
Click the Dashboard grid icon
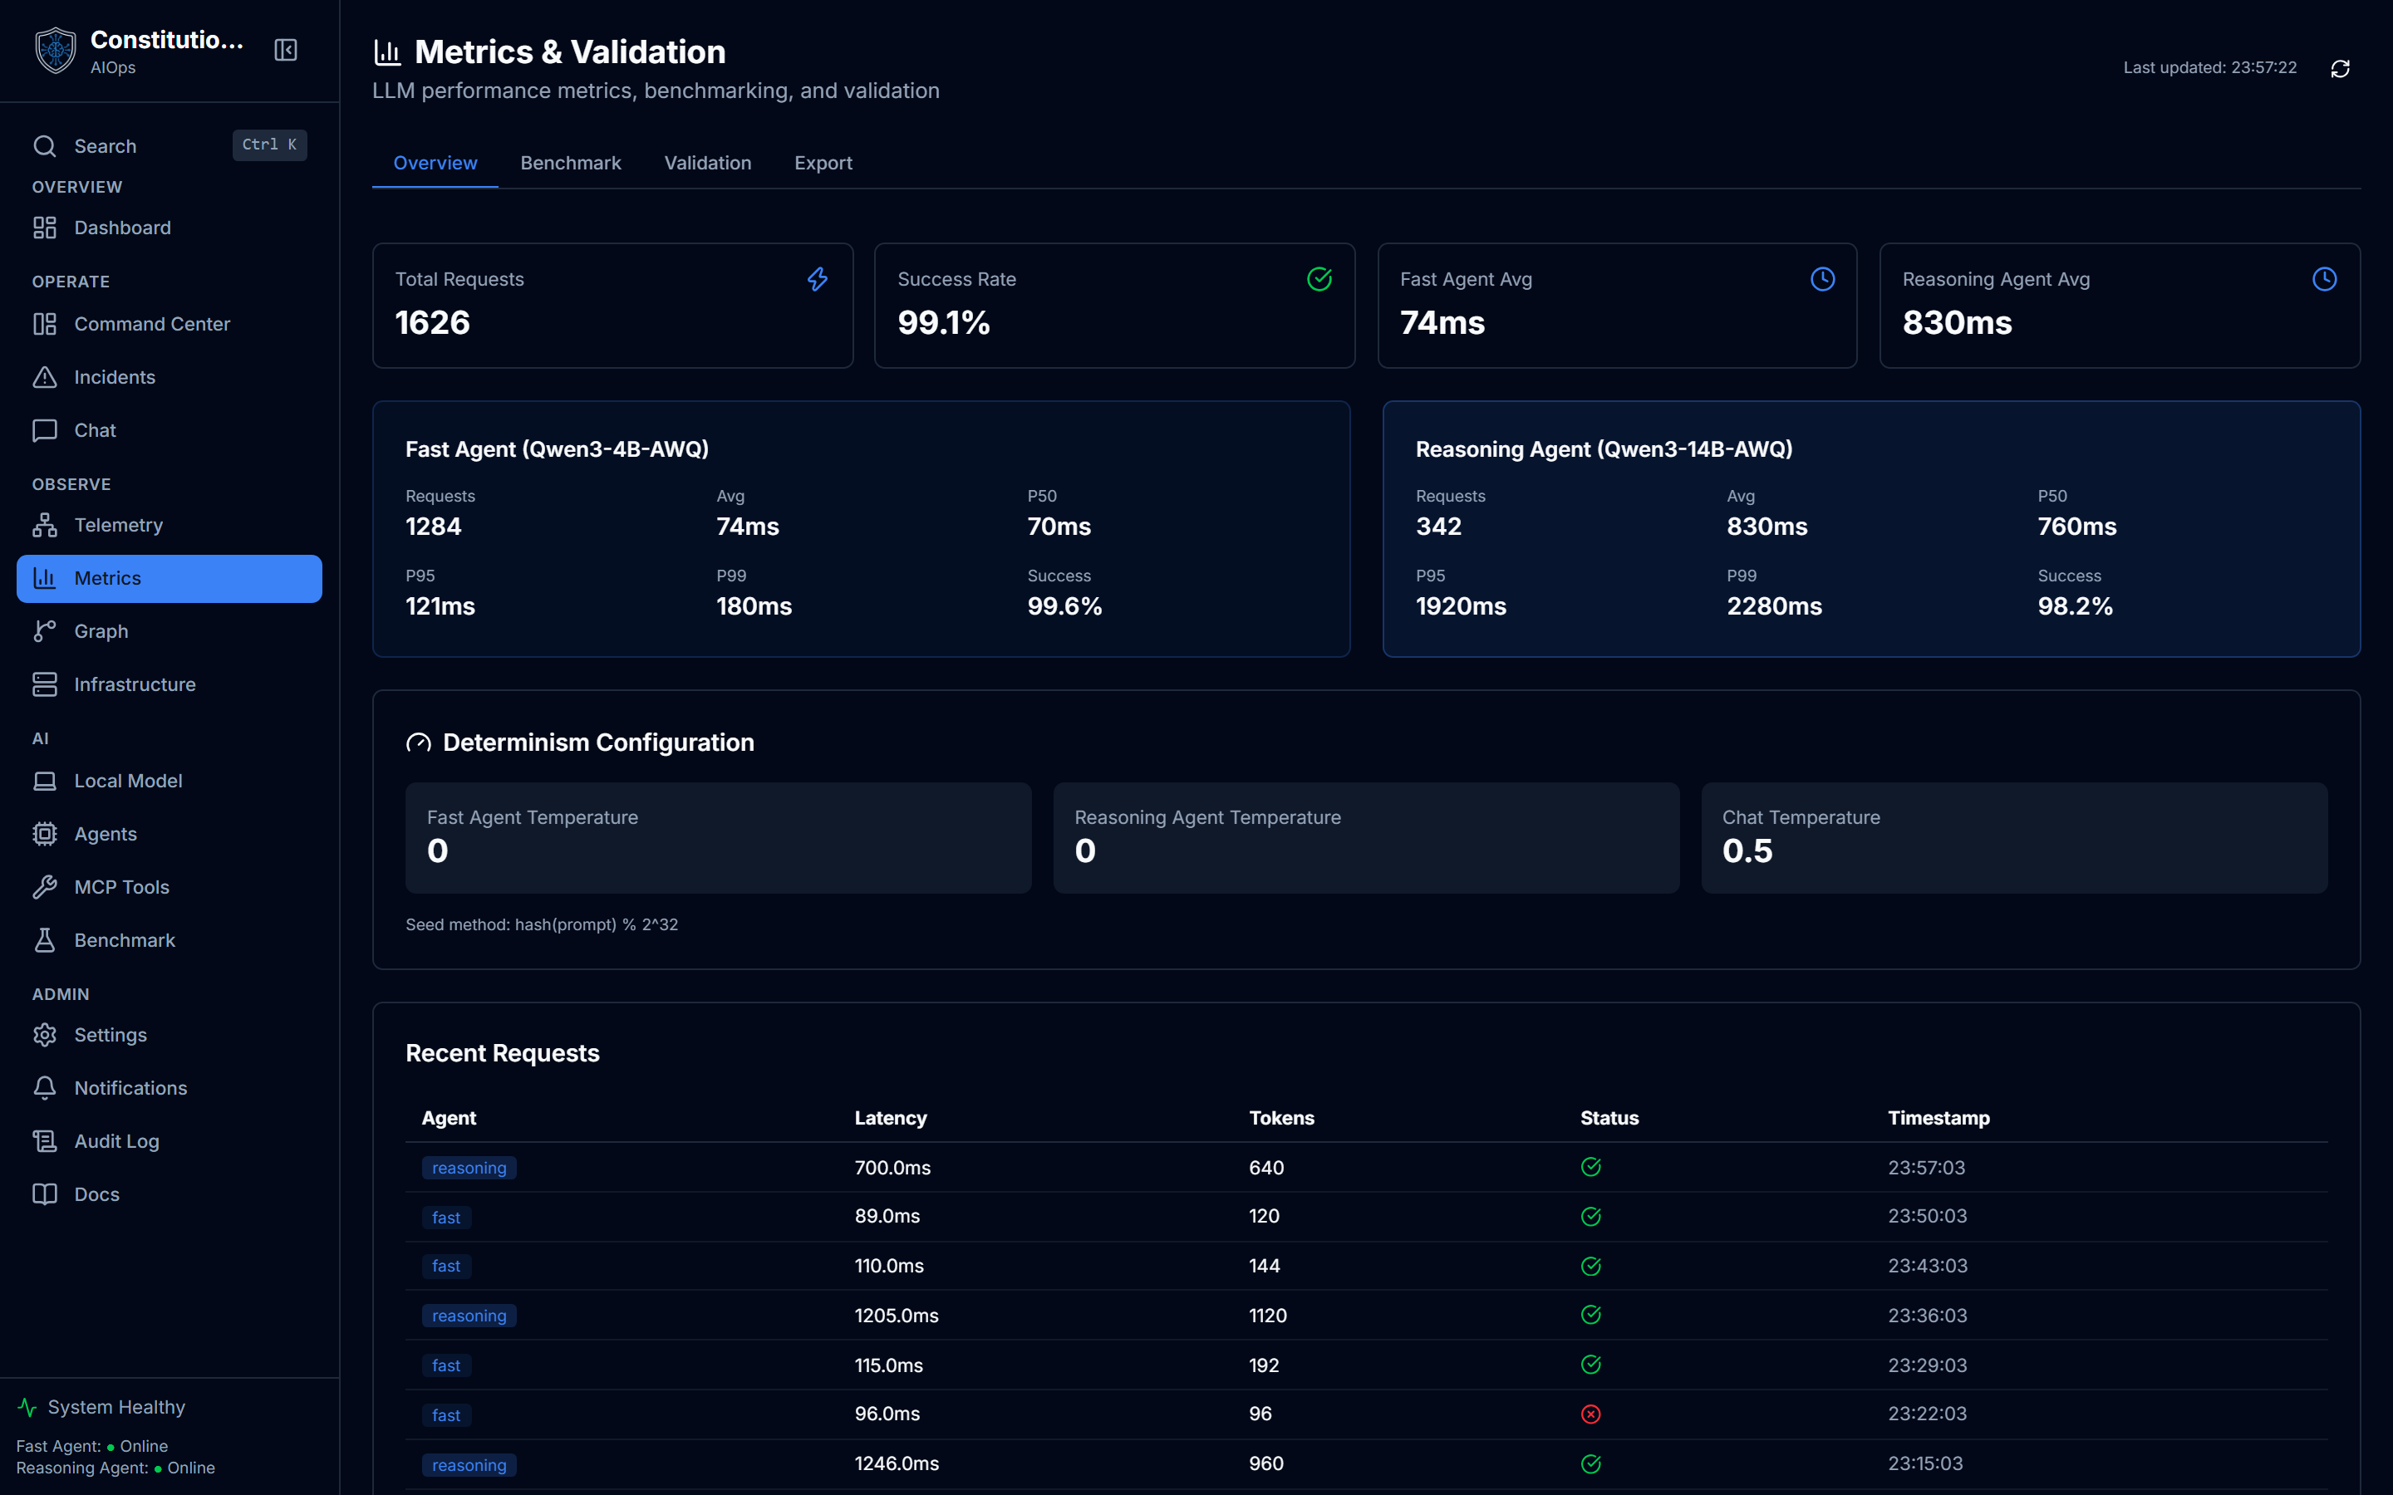[45, 228]
